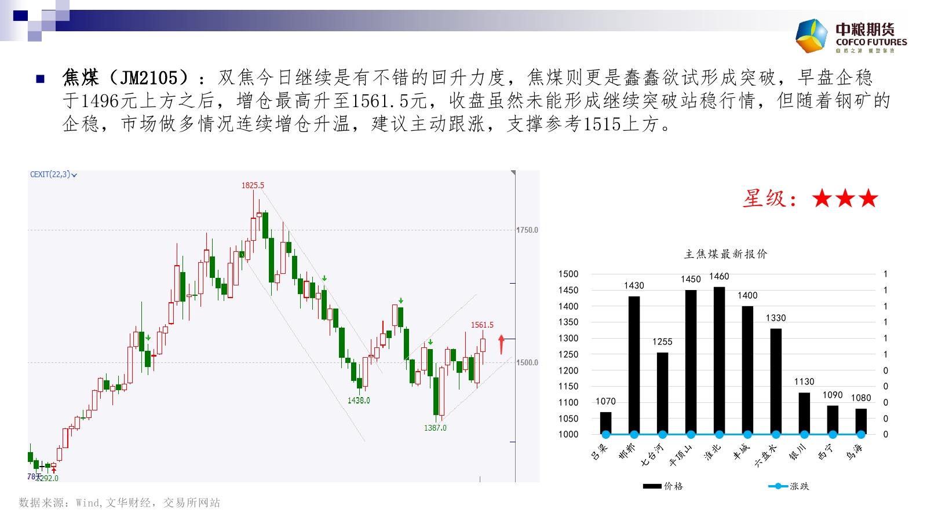Toggle the 价格 series legend label
This screenshot has height=521, width=927.
click(673, 486)
